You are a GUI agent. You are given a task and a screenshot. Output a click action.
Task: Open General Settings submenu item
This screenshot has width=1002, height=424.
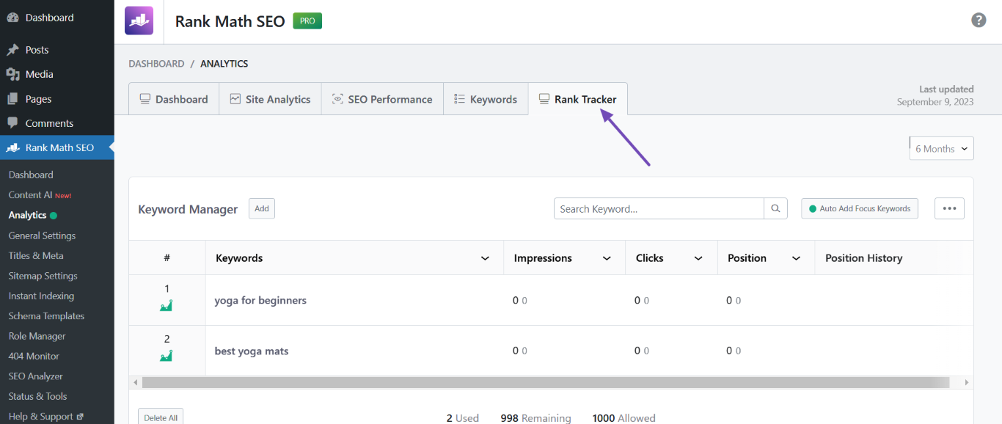pos(42,235)
